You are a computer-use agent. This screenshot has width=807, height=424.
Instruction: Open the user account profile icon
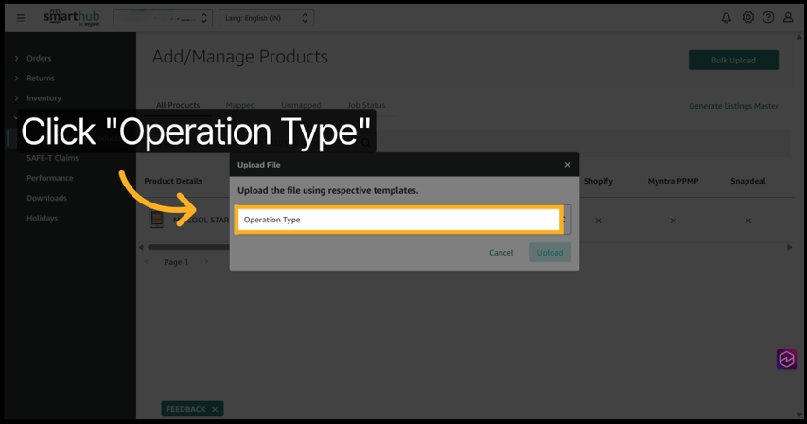pos(788,18)
